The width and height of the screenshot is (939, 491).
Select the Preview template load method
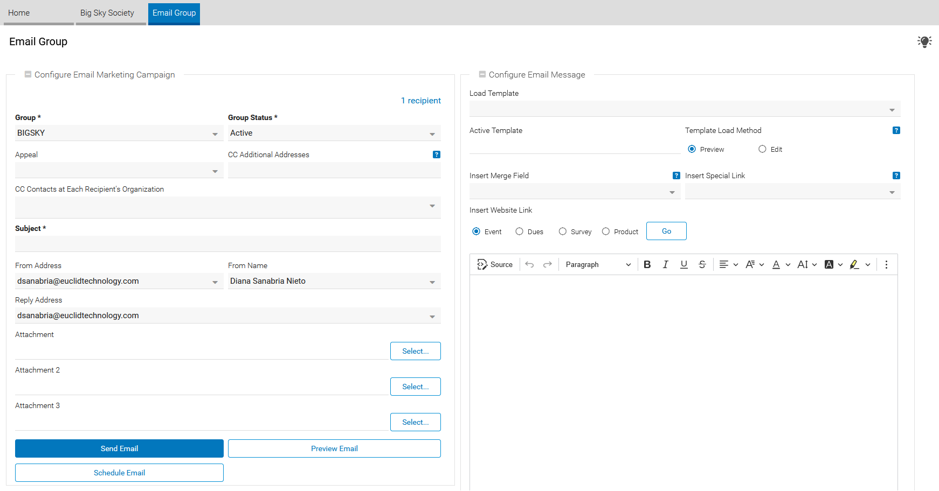coord(692,149)
